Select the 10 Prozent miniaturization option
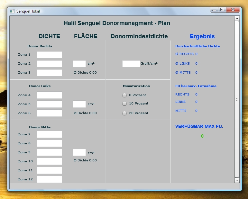The image size is (248, 199). click(x=124, y=104)
